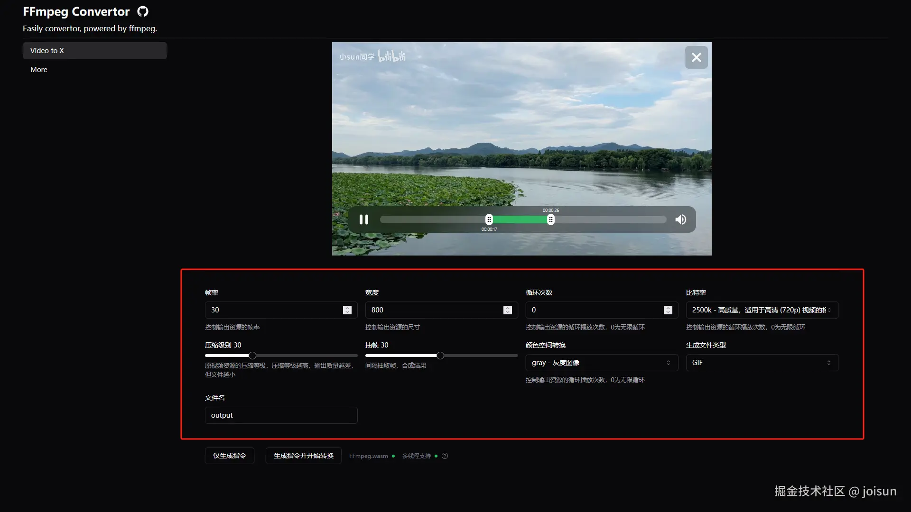Mute the video volume speaker icon

click(681, 219)
